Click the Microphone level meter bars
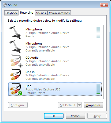 point(98,32)
